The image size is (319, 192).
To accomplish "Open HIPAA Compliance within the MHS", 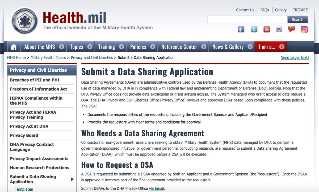I will [x=36, y=101].
